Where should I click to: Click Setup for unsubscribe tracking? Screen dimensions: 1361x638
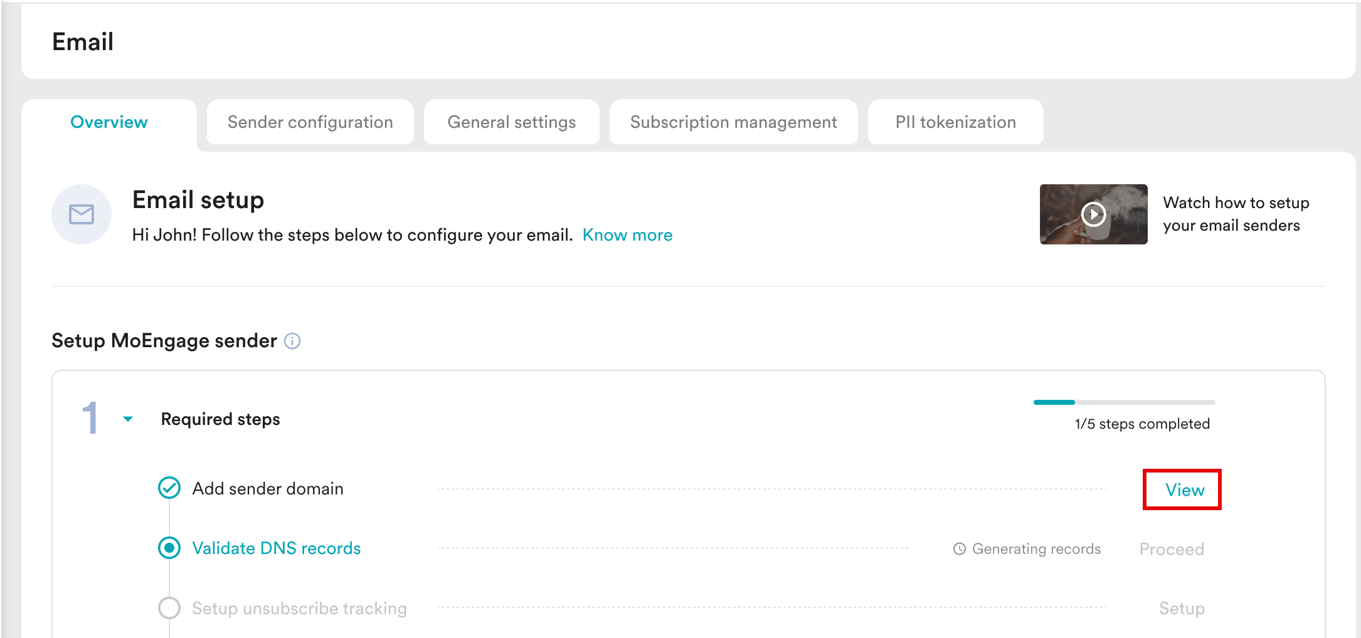point(1181,609)
